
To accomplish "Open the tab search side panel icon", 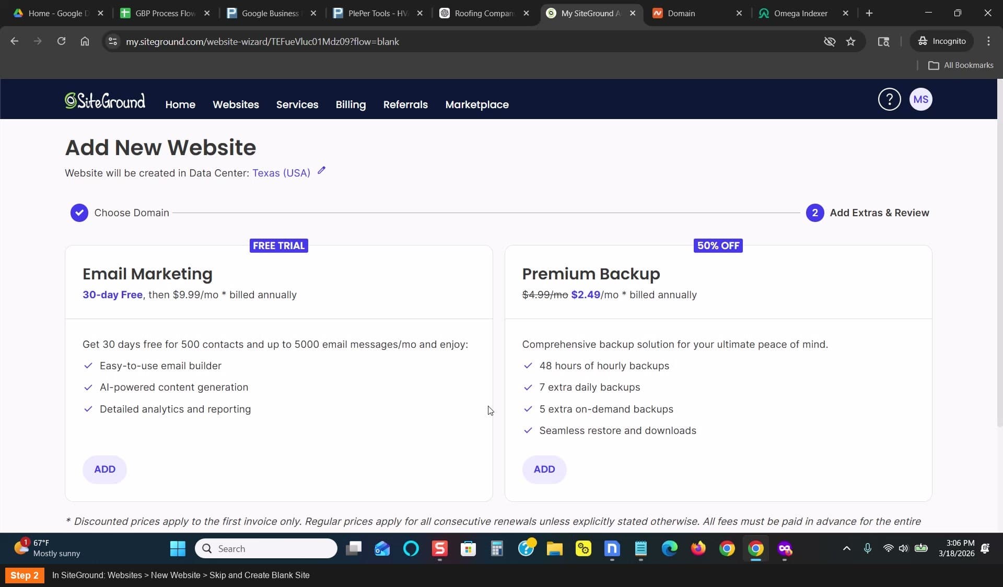I will coord(883,41).
